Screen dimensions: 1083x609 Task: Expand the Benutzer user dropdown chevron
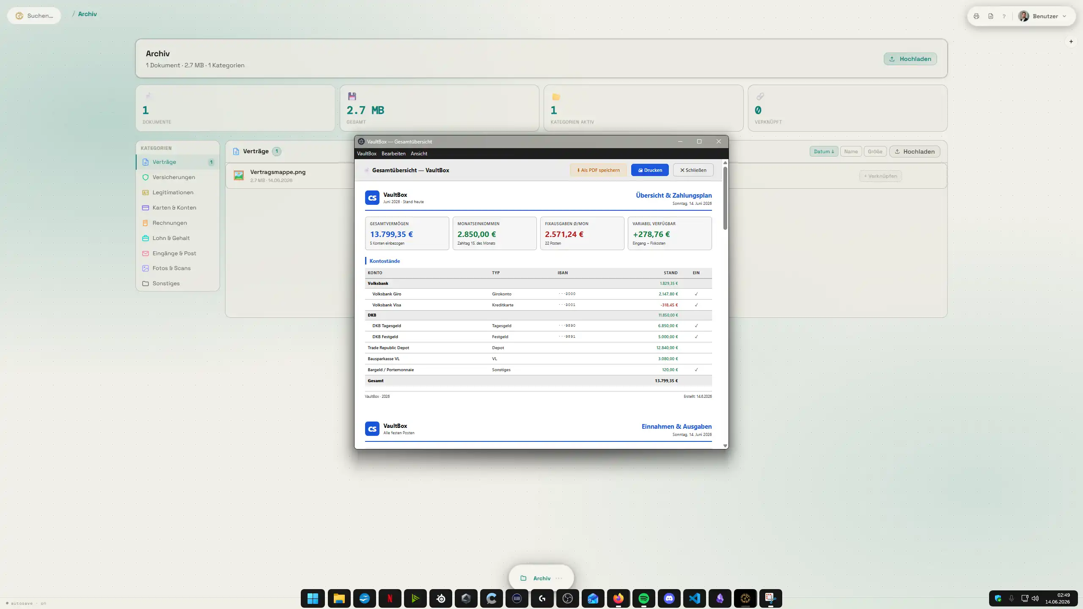pyautogui.click(x=1064, y=16)
